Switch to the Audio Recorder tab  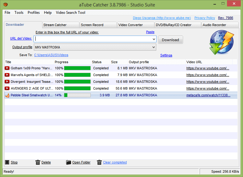coord(220,25)
